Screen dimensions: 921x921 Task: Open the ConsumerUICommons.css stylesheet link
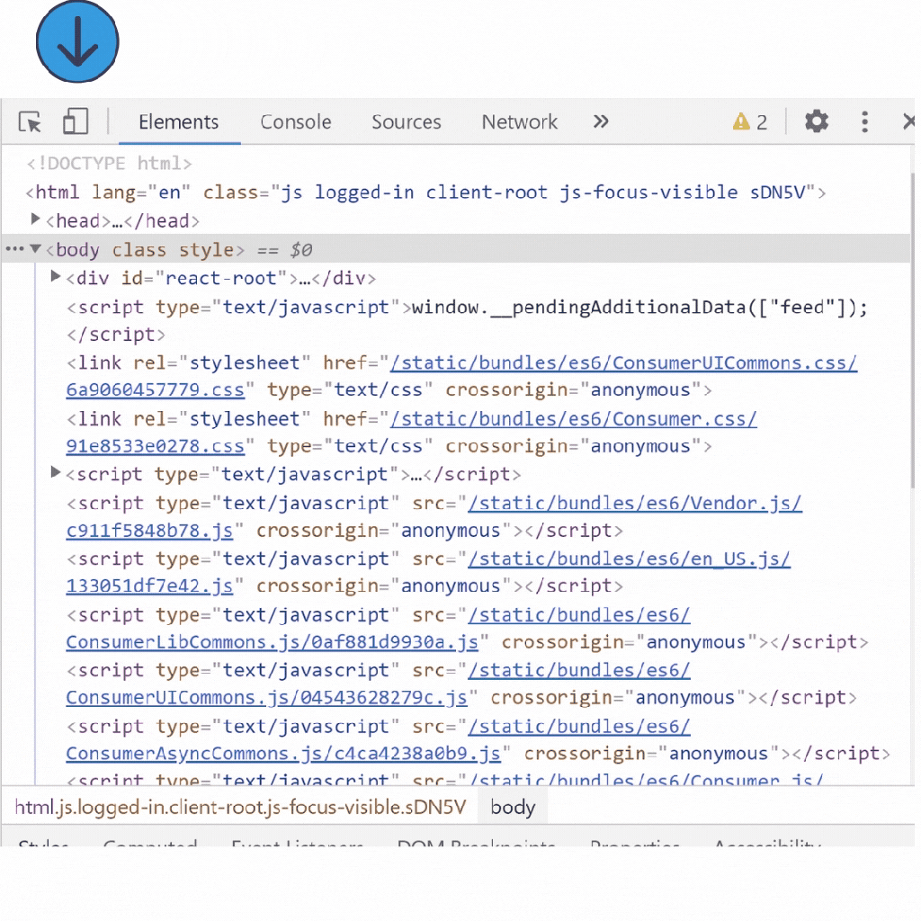pos(622,363)
